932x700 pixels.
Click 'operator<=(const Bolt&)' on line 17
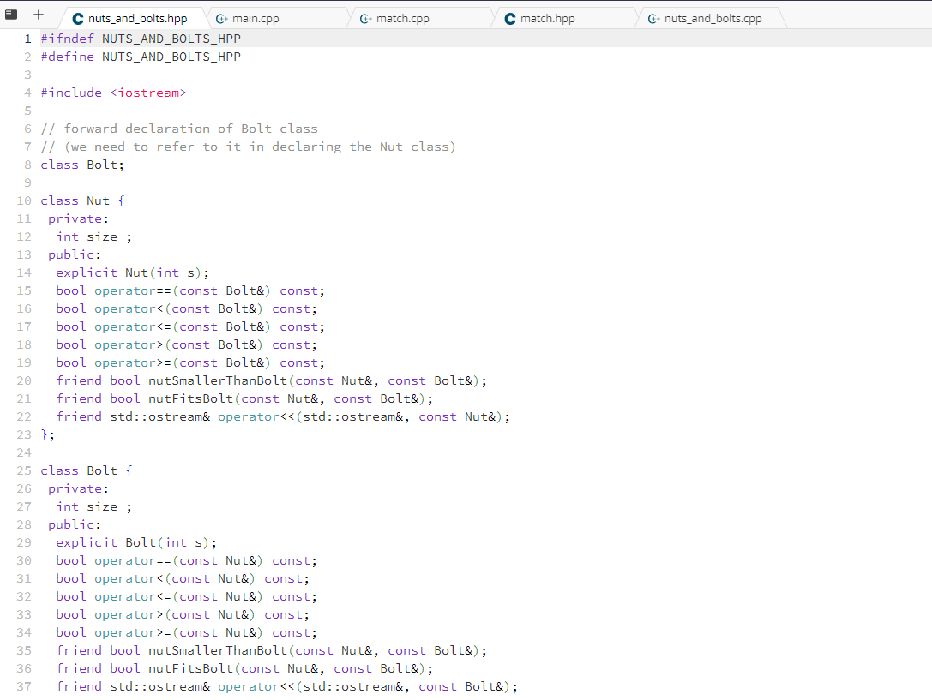click(x=183, y=327)
